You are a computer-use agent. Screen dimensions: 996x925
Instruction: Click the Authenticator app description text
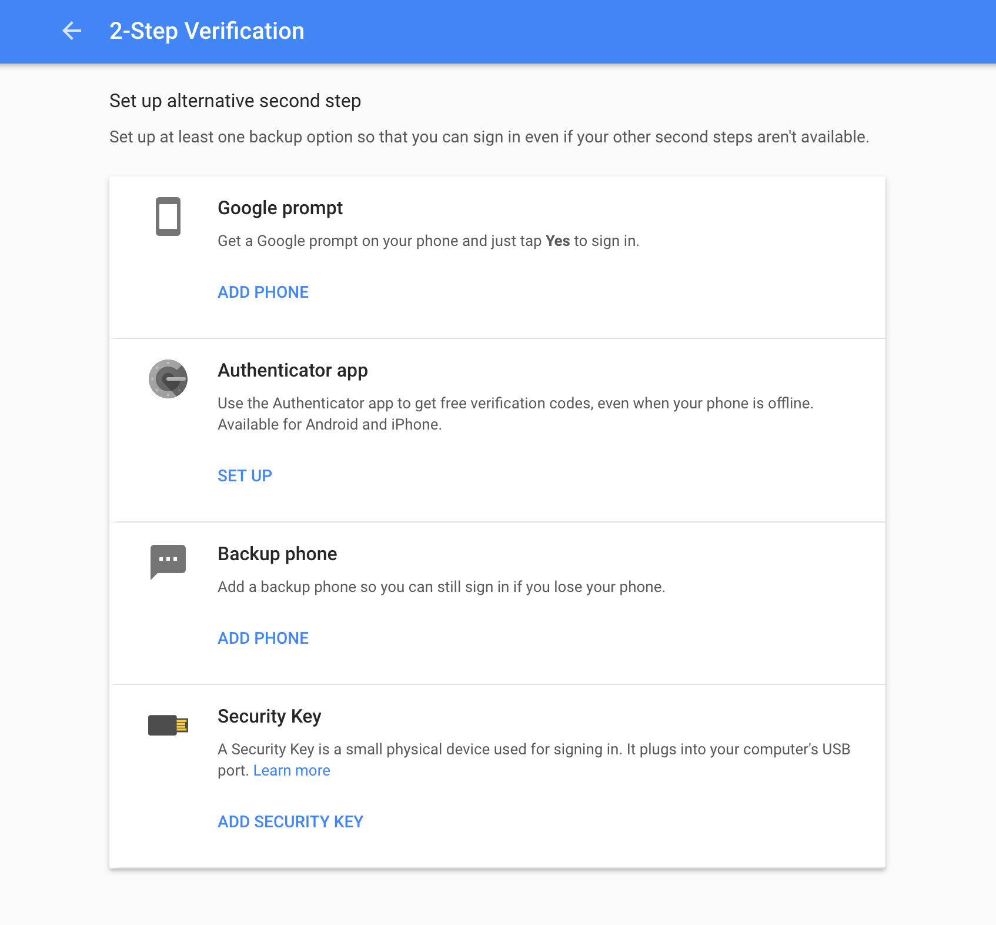pyautogui.click(x=516, y=414)
